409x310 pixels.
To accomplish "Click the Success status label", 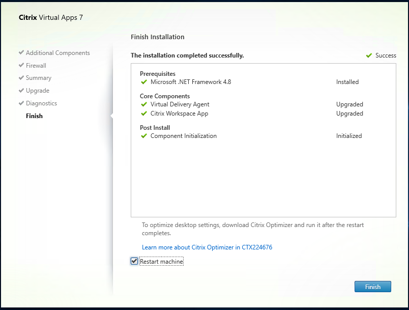I will (x=386, y=55).
